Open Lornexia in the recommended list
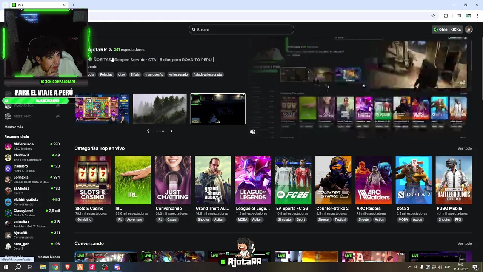This screenshot has height=272, width=483. [x=32, y=179]
